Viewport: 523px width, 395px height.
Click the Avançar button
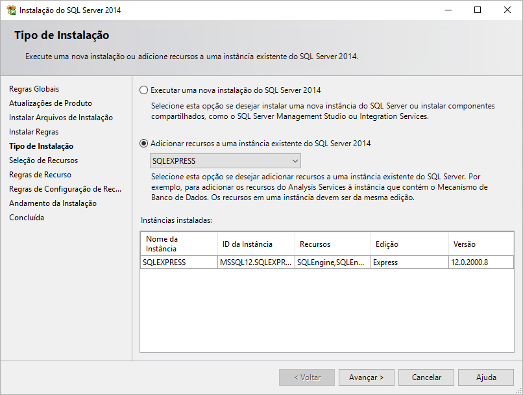pyautogui.click(x=366, y=377)
